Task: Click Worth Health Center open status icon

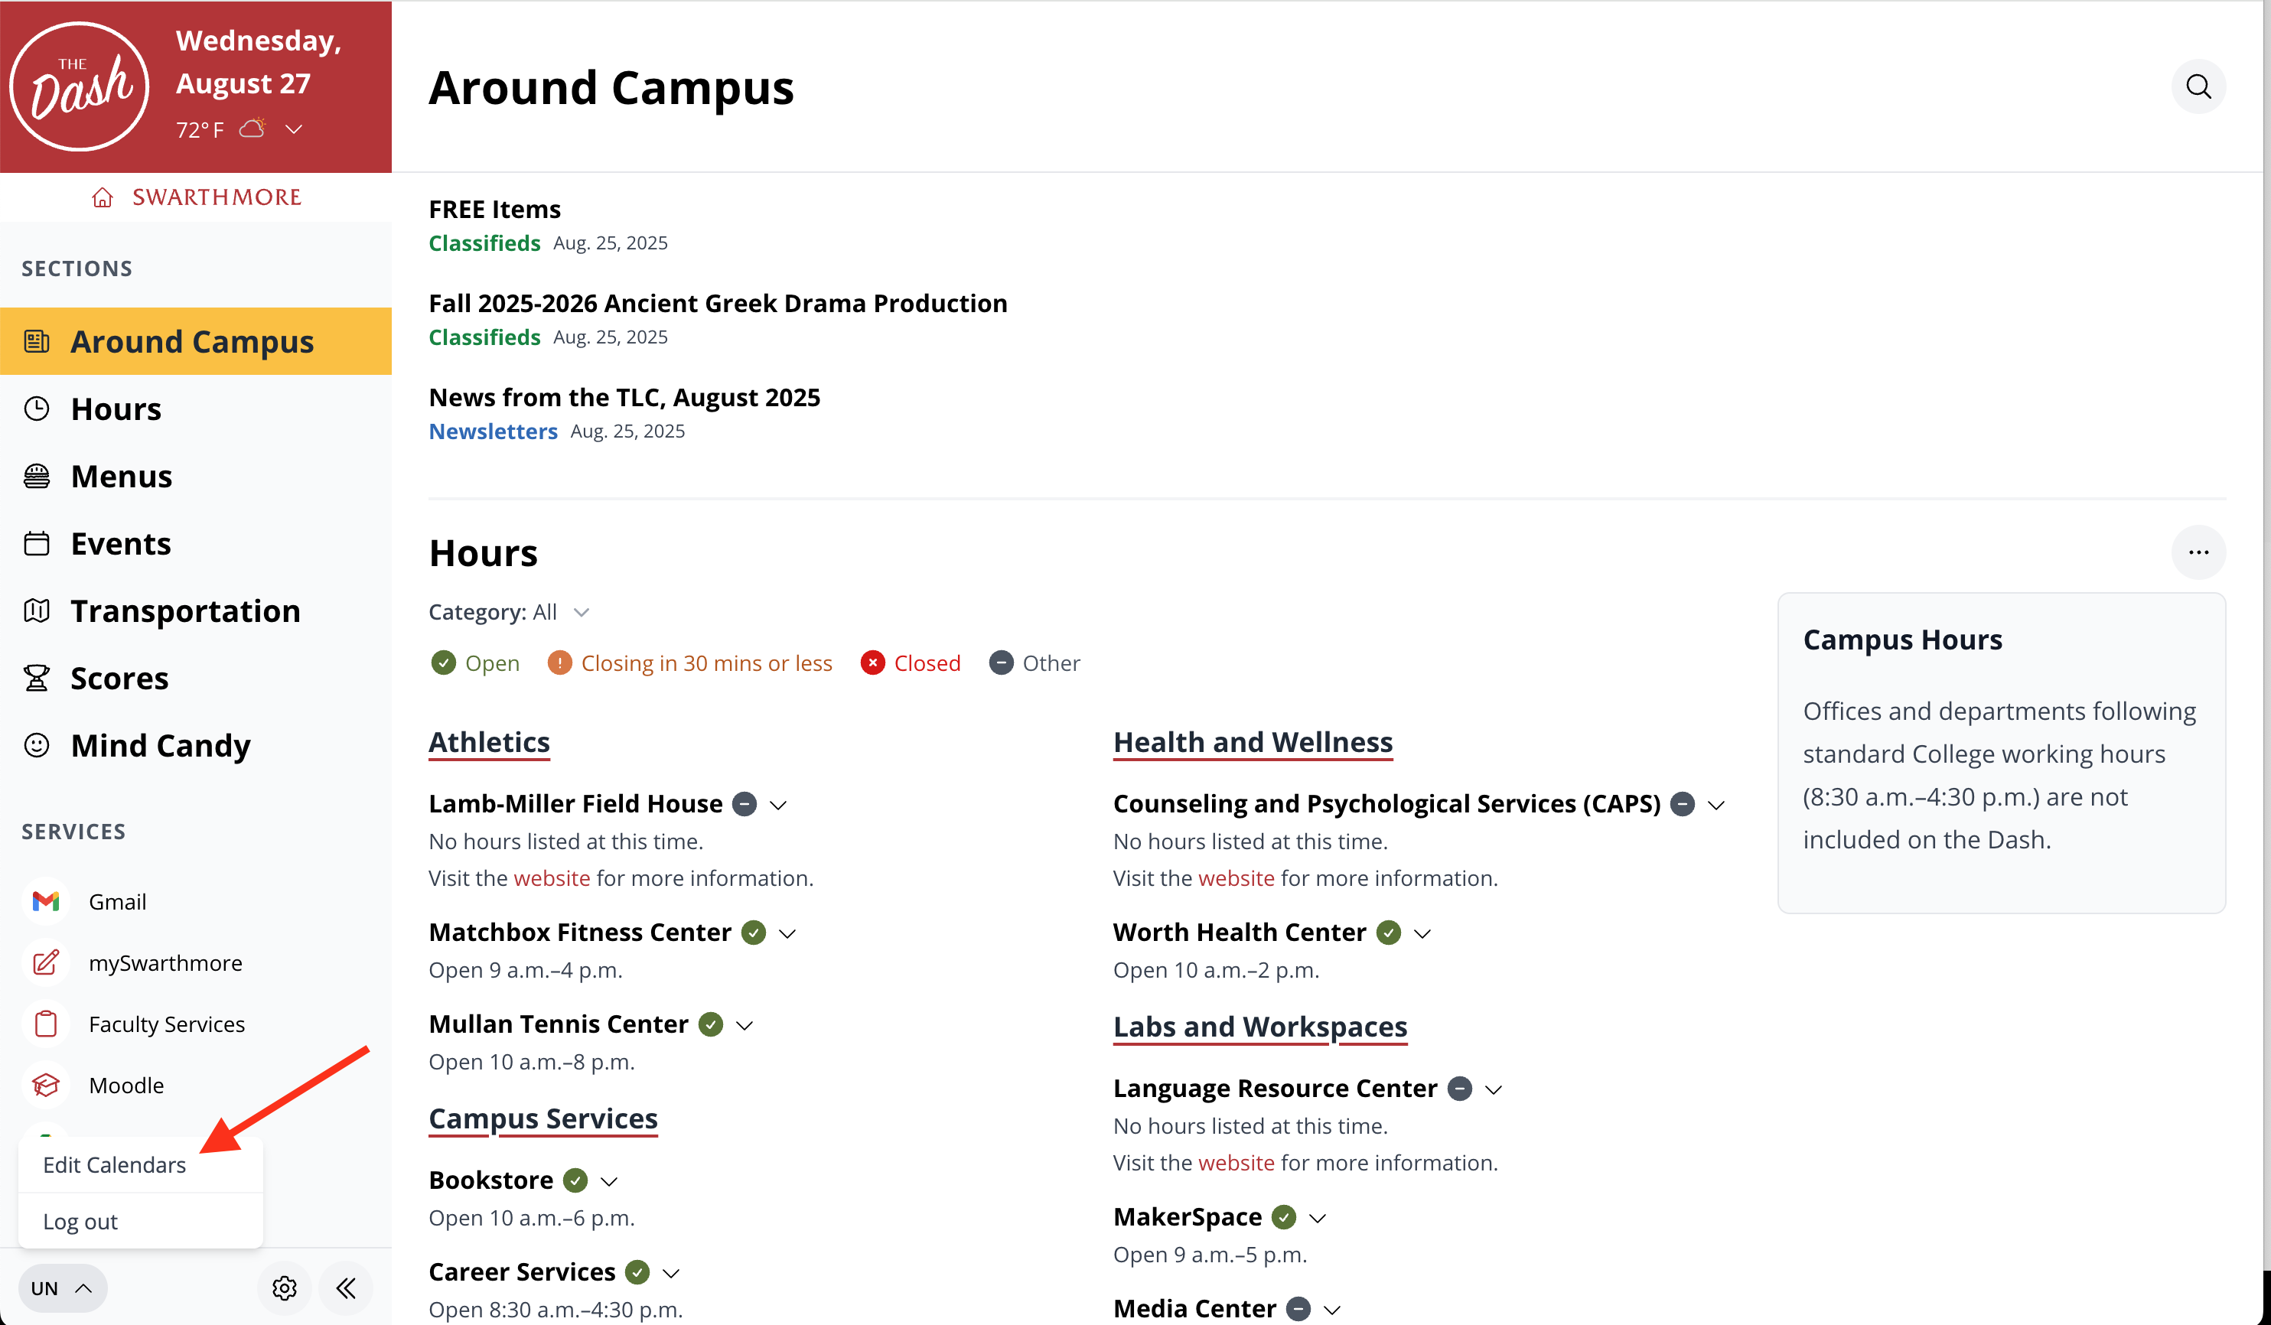Action: click(x=1389, y=933)
